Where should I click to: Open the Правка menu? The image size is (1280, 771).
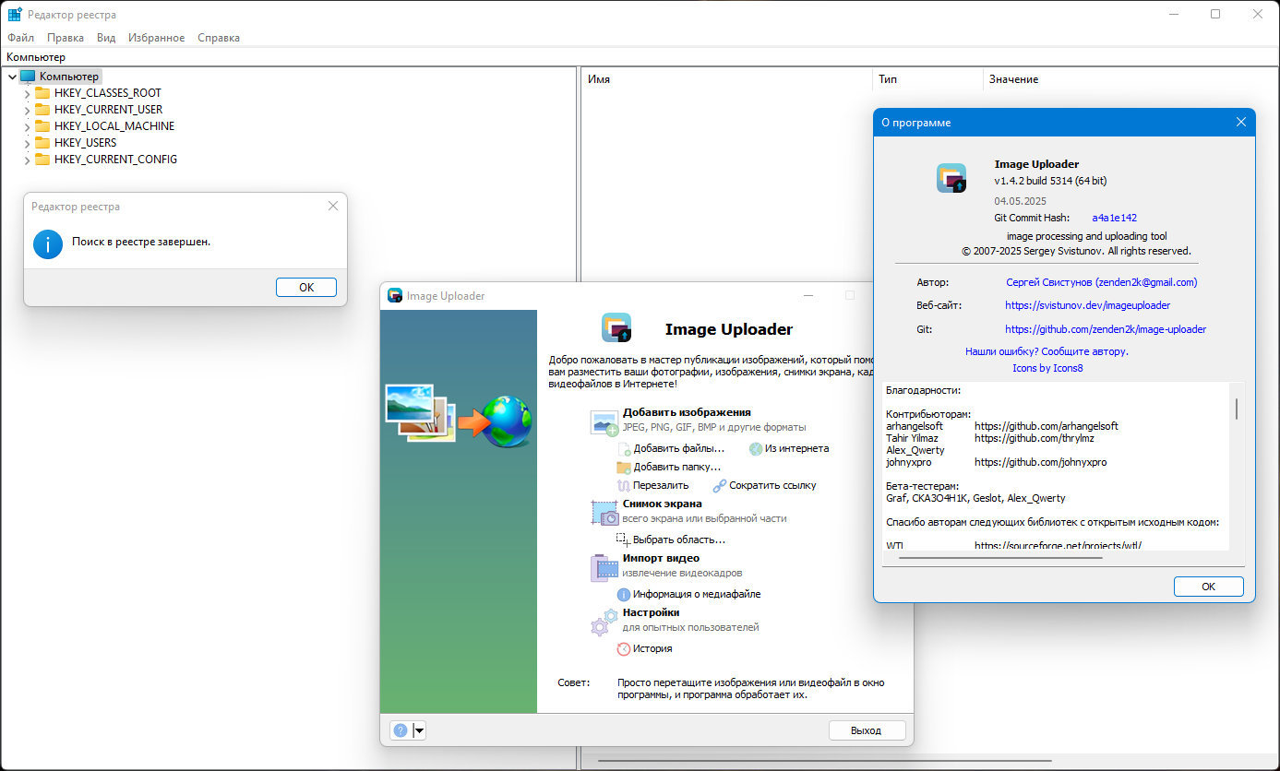tap(66, 38)
